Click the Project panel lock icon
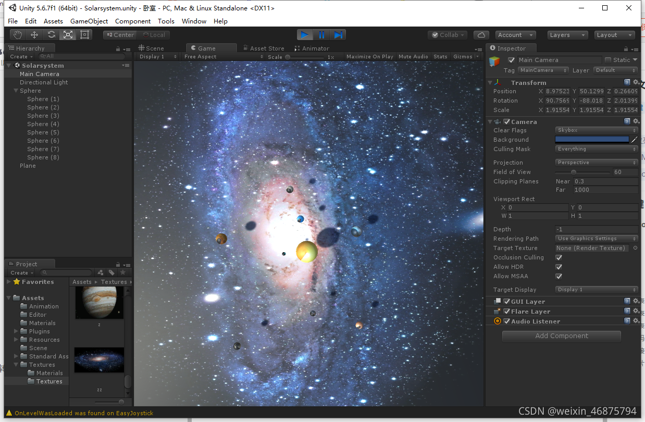The height and width of the screenshot is (422, 645). tap(118, 264)
